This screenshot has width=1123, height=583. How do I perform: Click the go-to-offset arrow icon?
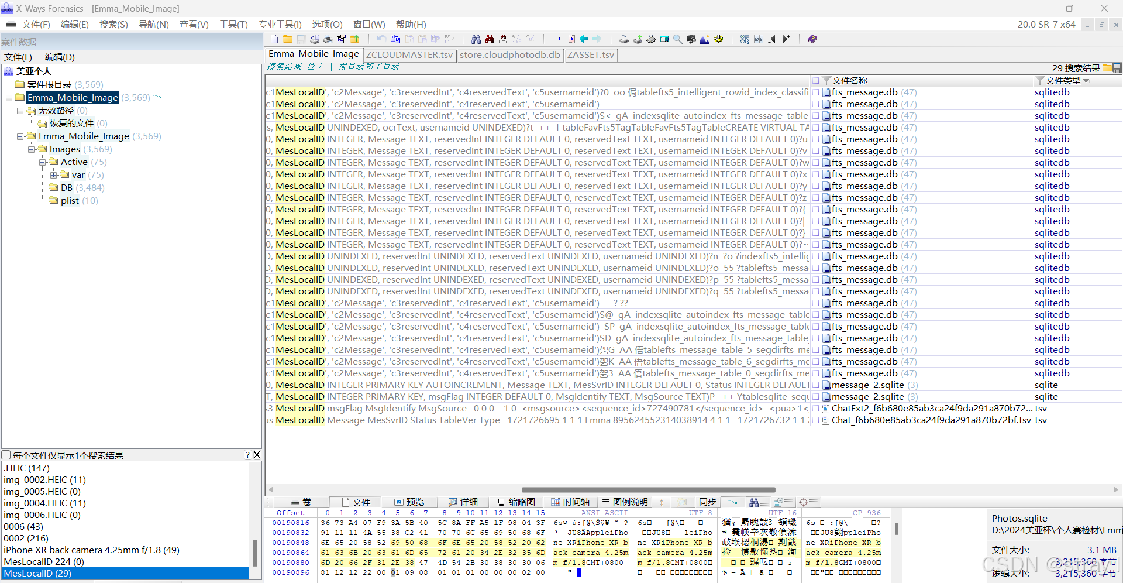click(557, 39)
